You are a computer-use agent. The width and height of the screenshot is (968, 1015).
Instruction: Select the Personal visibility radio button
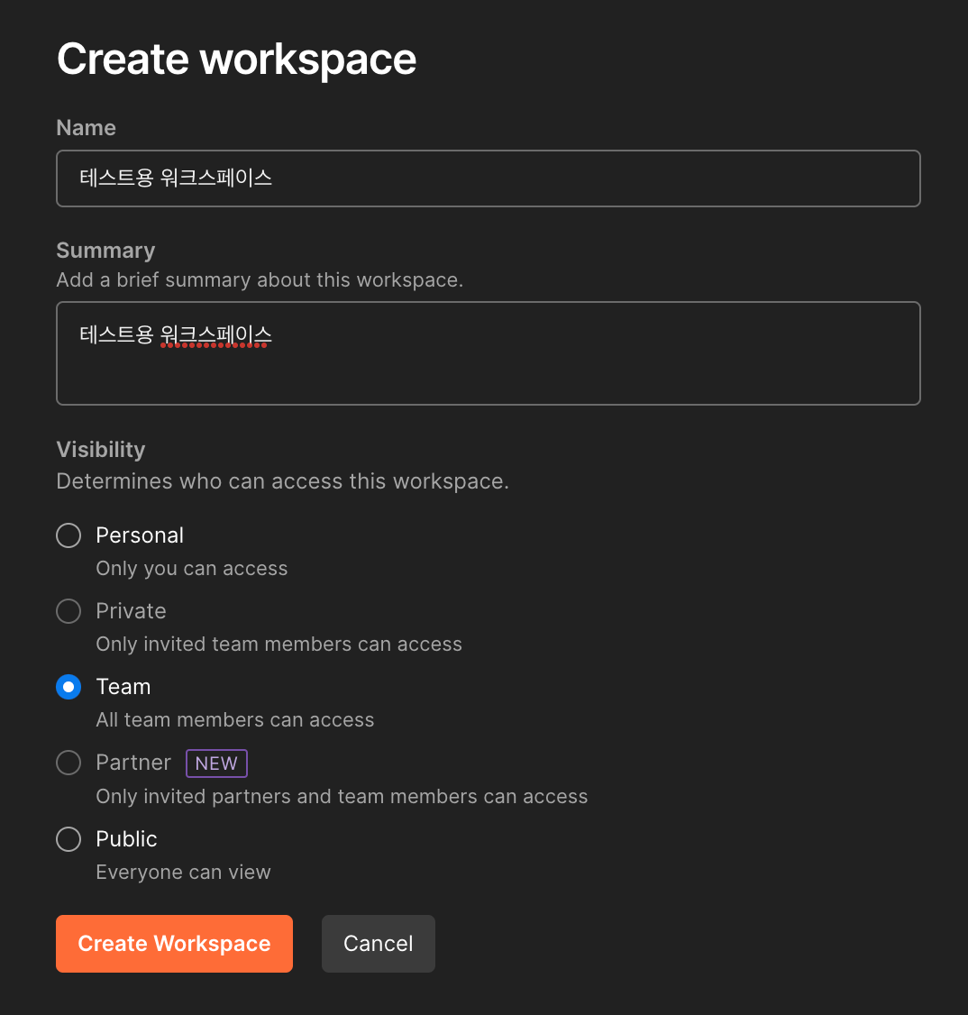(x=68, y=535)
